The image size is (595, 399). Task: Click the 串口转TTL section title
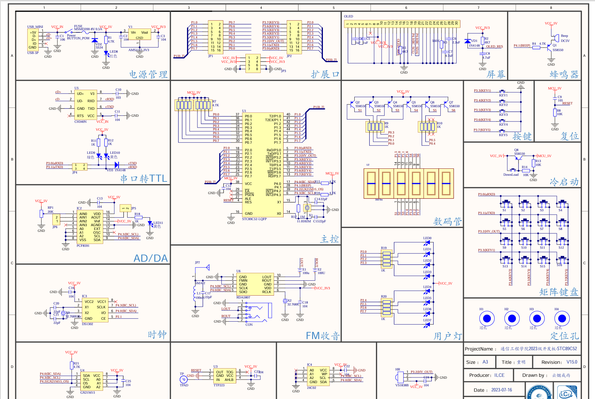144,179
